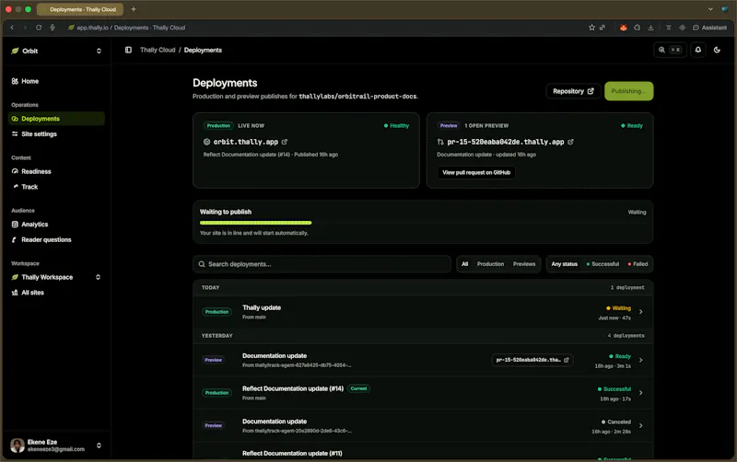Image resolution: width=737 pixels, height=462 pixels.
Task: Click the Ekene Eze avatar
Action: [18, 445]
